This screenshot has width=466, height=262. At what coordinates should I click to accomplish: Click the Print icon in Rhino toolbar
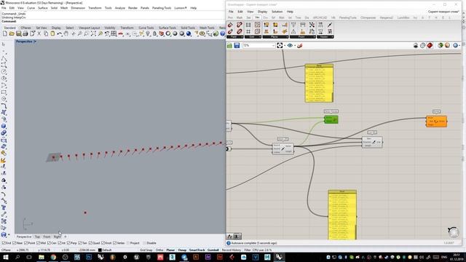tap(25, 34)
